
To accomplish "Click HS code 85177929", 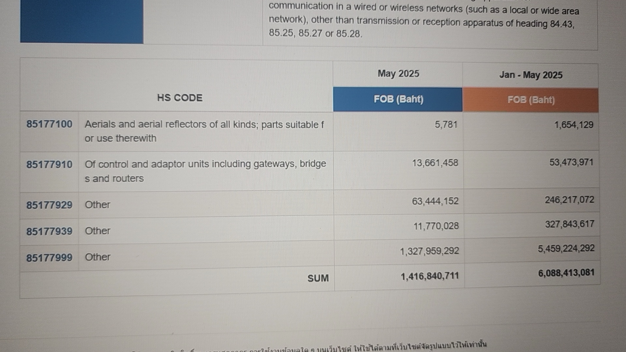I will point(49,205).
